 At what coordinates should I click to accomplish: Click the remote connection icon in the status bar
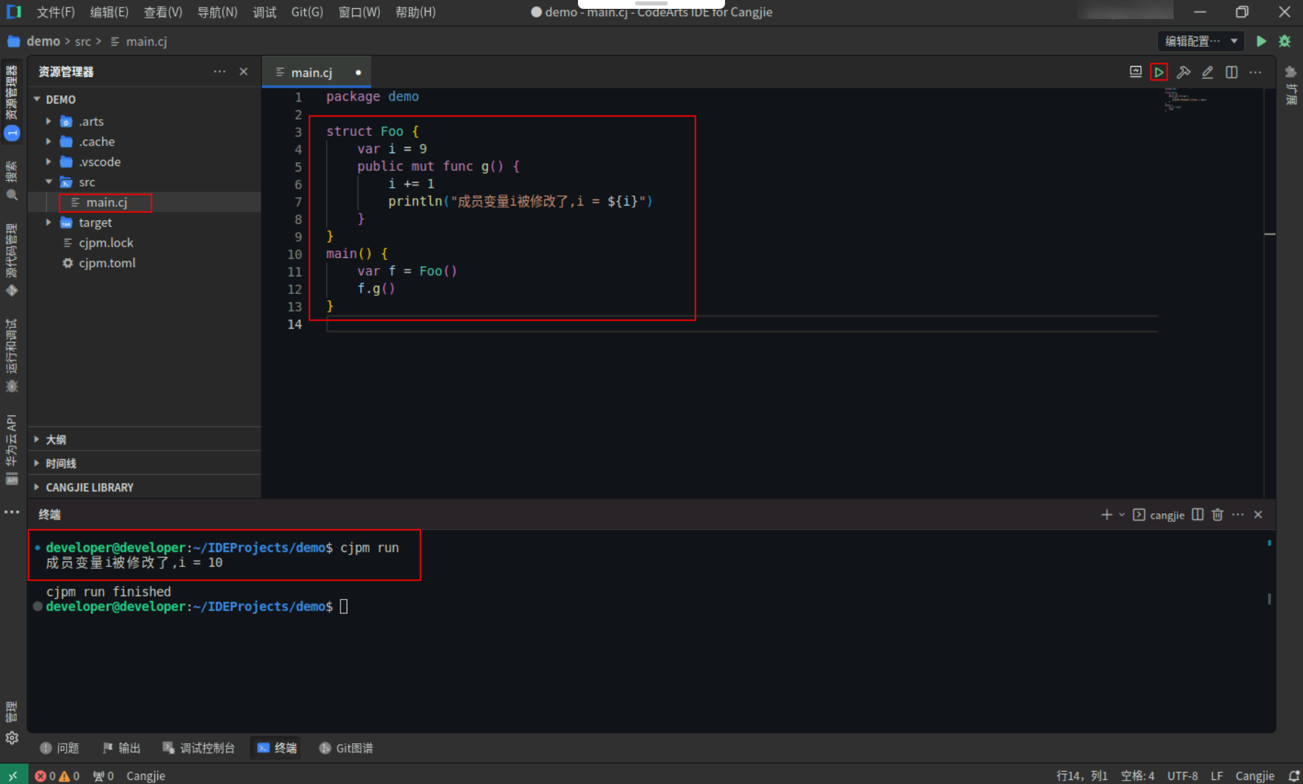[13, 775]
